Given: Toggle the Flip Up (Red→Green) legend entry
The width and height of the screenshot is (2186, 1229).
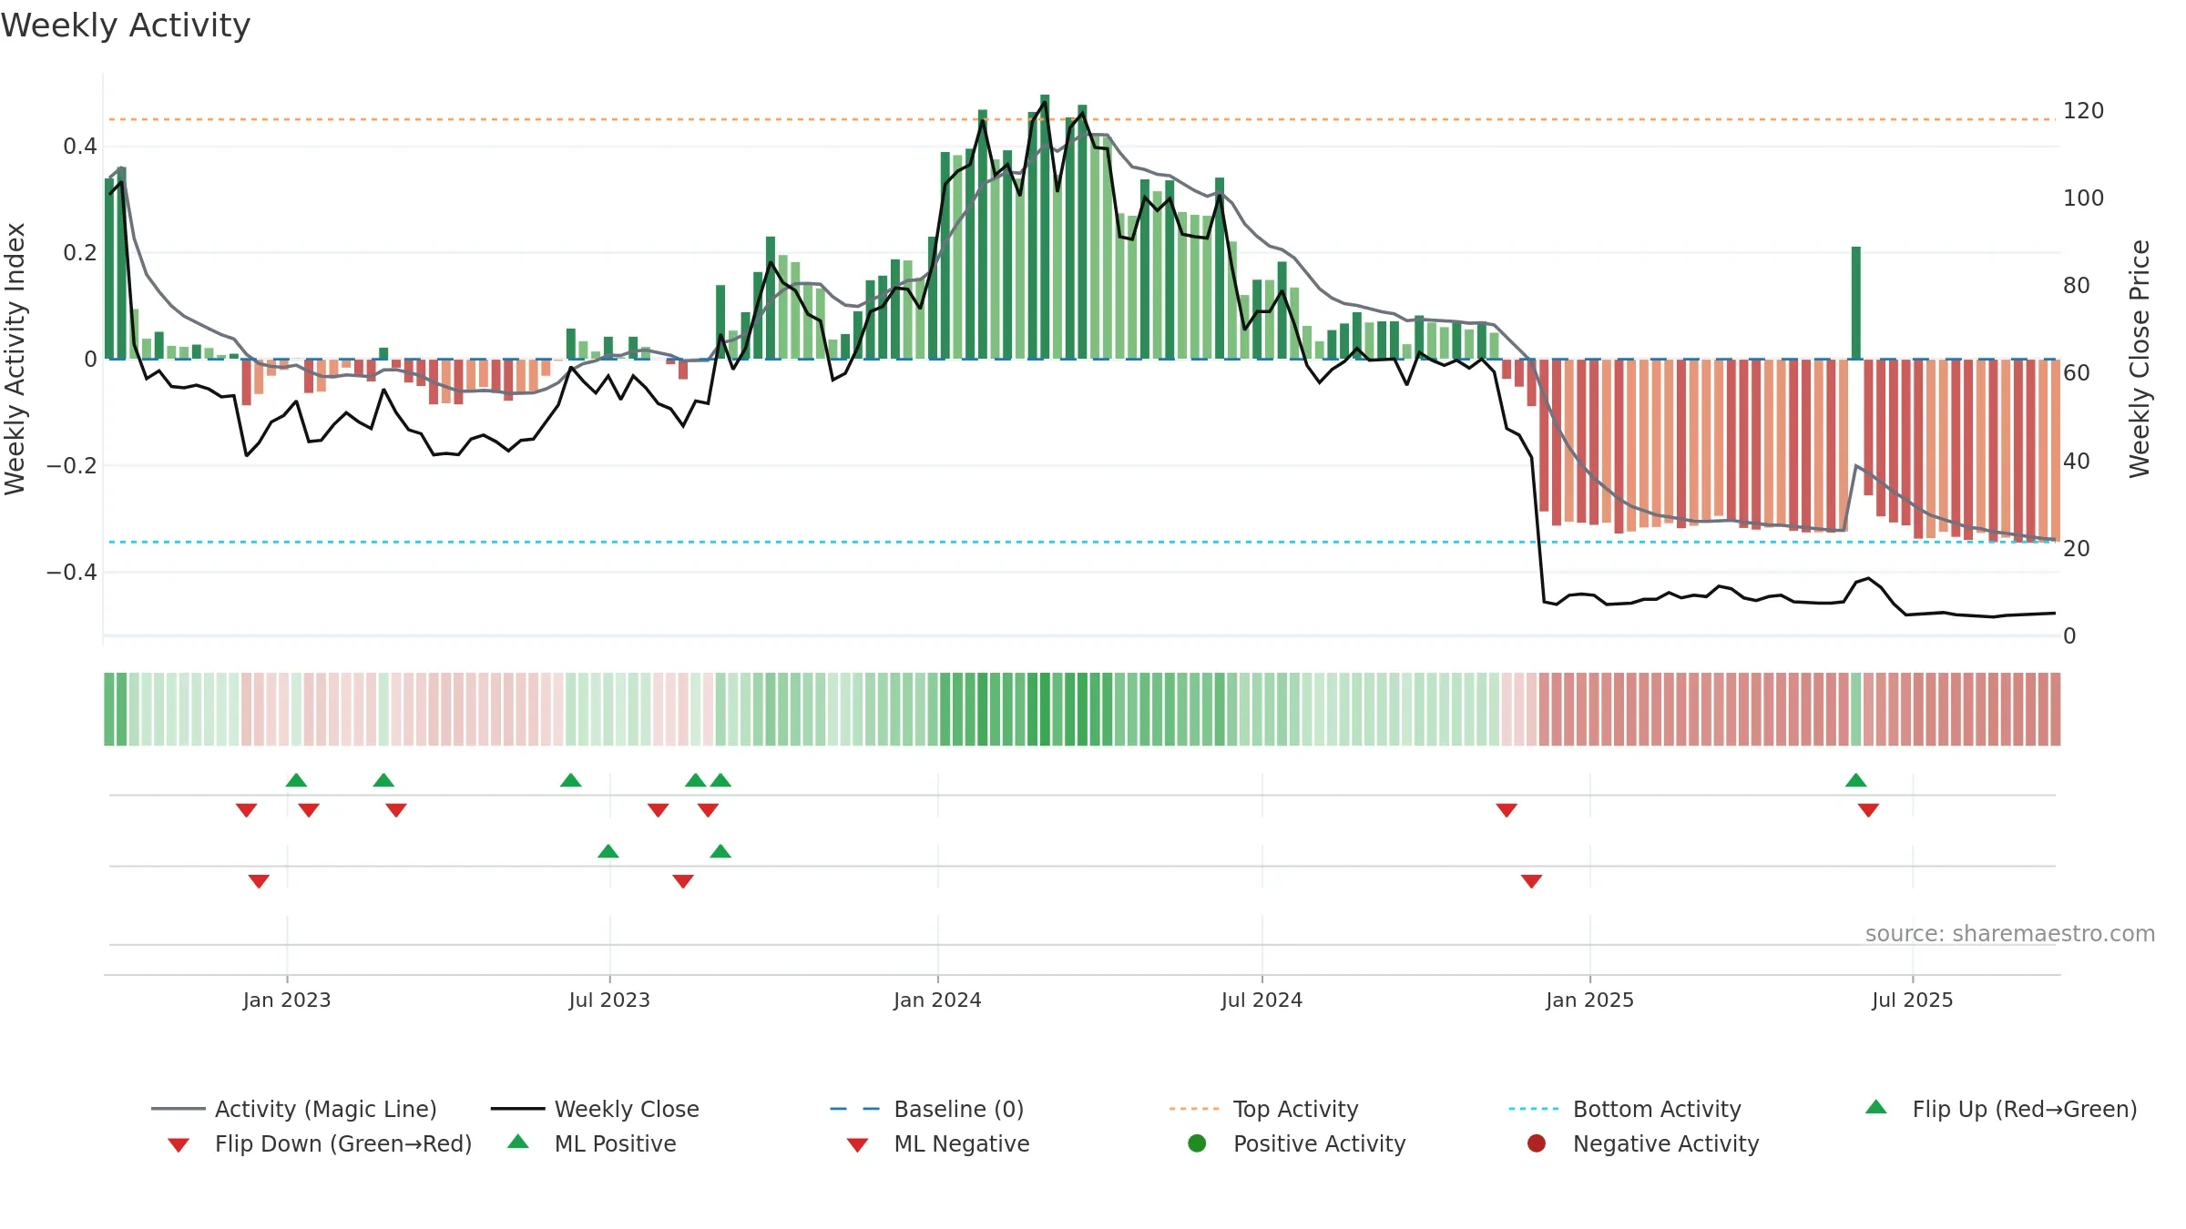Looking at the screenshot, I should coord(2001,1109).
